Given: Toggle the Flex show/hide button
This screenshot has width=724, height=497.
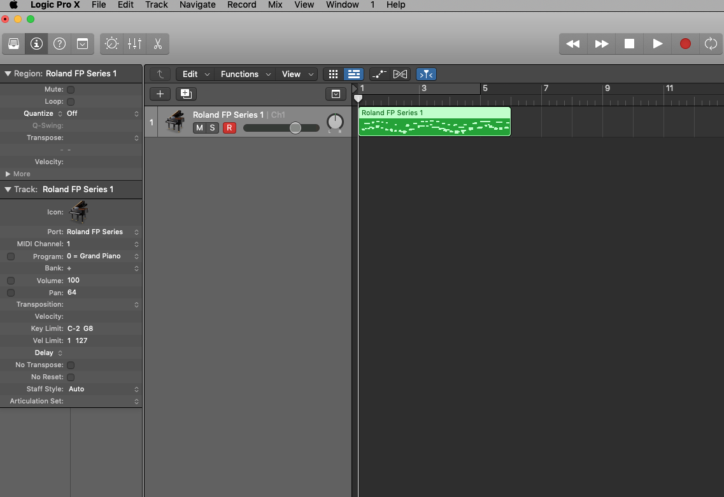Looking at the screenshot, I should click(x=400, y=74).
